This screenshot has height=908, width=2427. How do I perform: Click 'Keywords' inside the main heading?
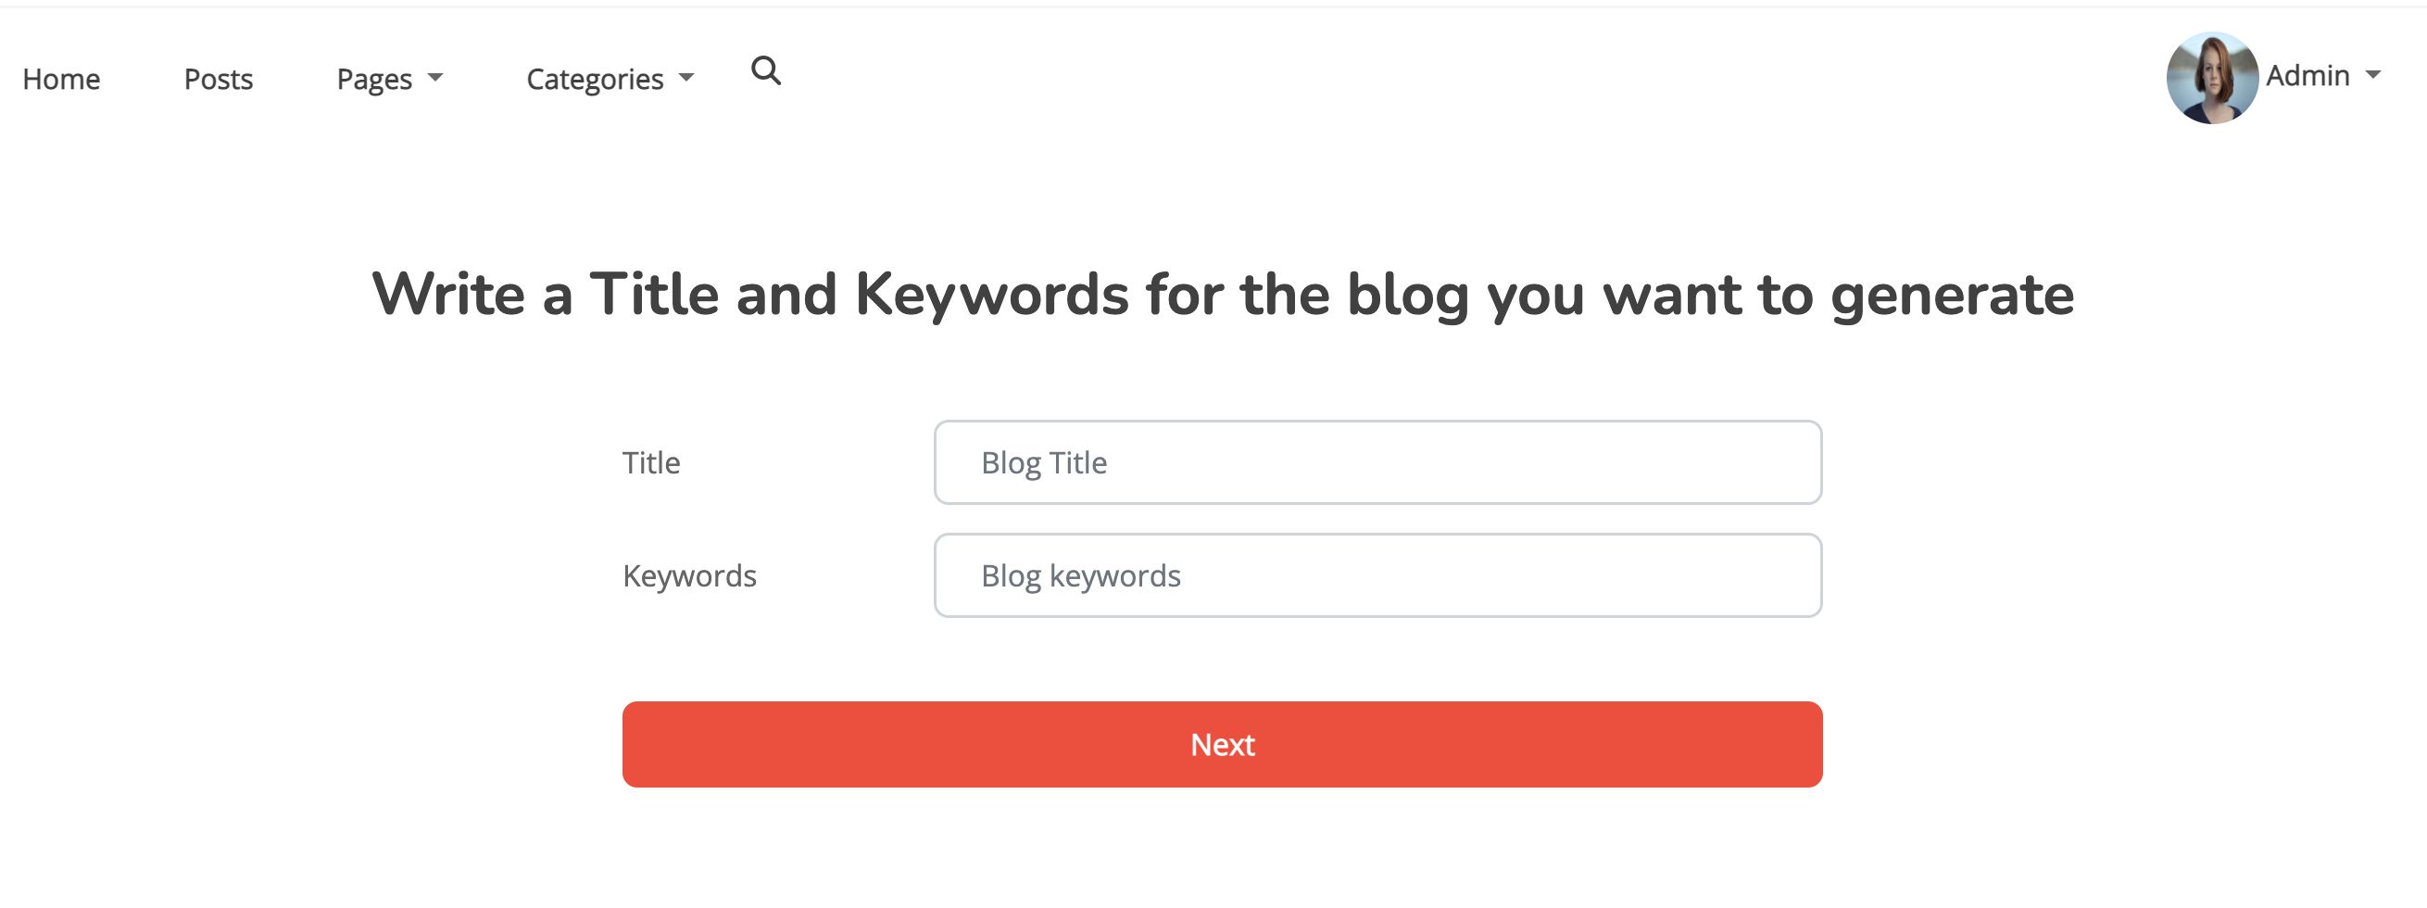click(x=991, y=295)
